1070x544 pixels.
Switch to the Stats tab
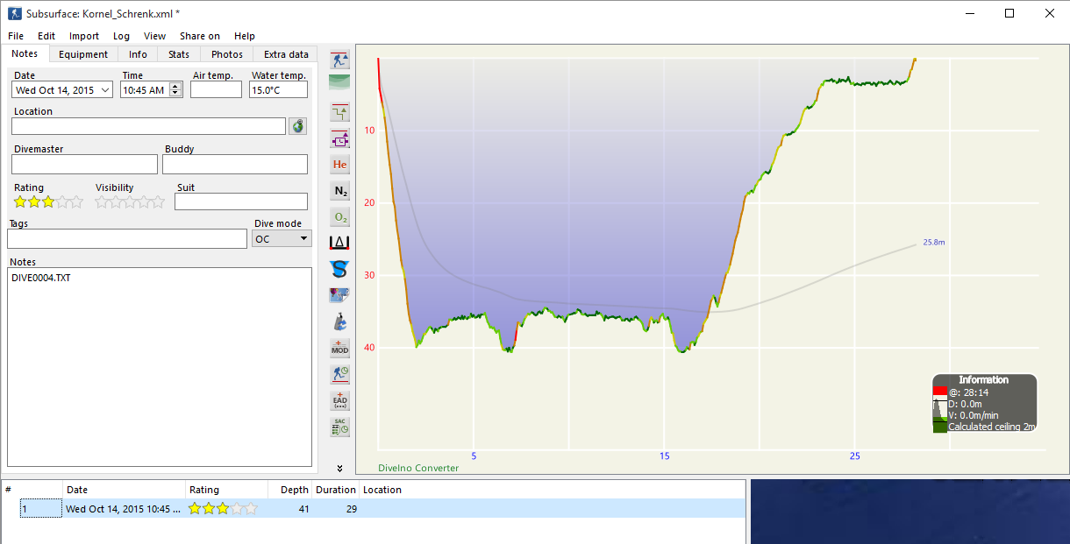click(179, 54)
